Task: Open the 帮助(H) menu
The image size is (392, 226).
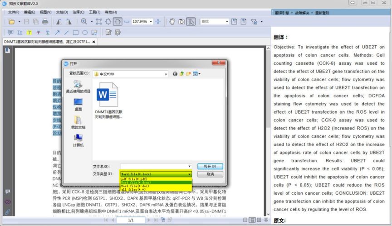Action: click(111, 12)
